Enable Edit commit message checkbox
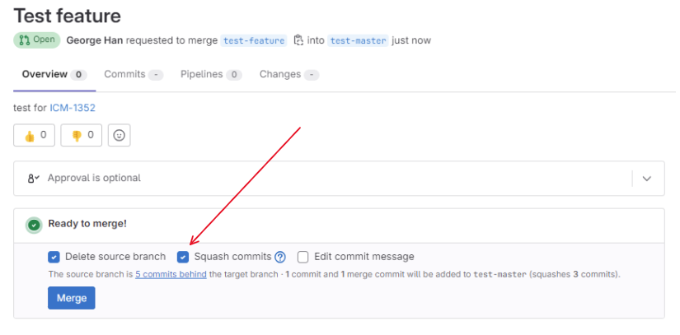The height and width of the screenshot is (335, 680). [x=303, y=257]
